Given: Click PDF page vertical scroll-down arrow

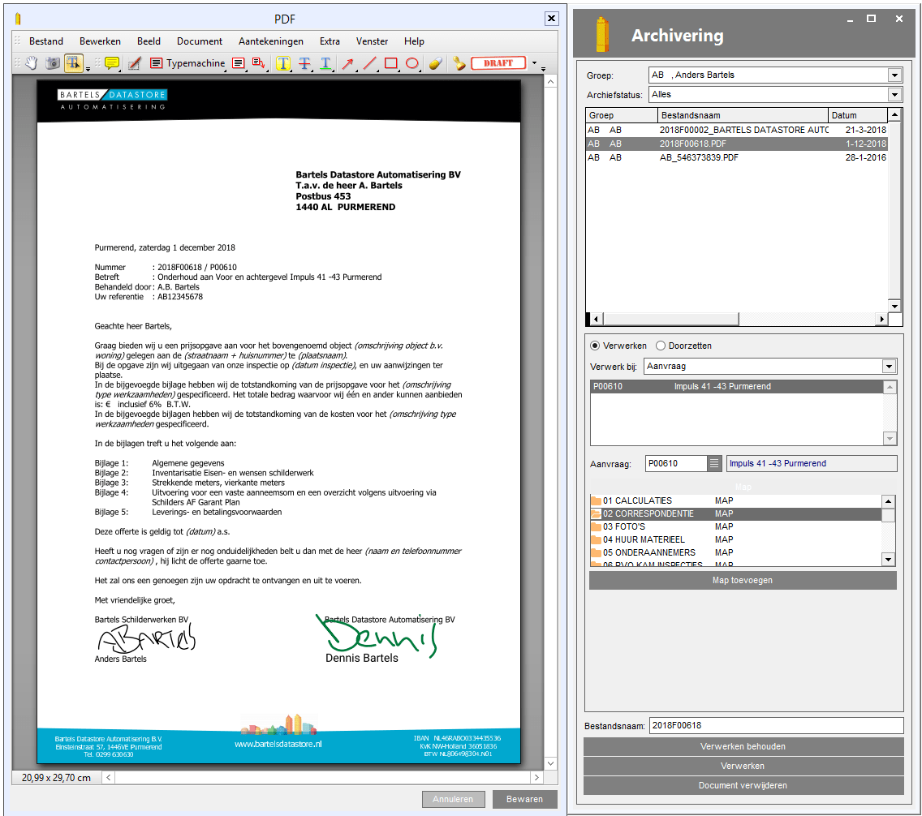Looking at the screenshot, I should click(x=551, y=763).
